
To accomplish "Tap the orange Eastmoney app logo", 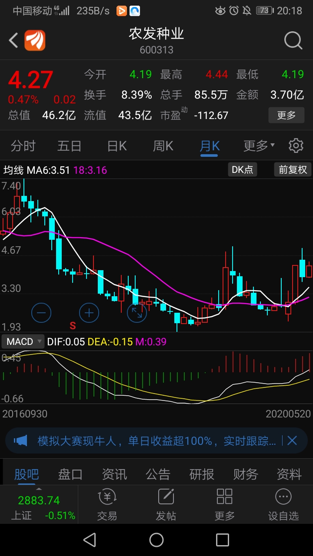I will click(x=35, y=41).
